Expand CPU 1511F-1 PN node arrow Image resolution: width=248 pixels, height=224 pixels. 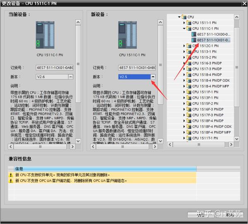(x=184, y=92)
